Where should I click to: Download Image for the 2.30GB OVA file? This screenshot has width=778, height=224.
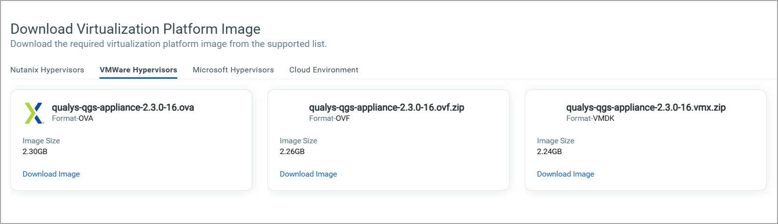point(51,174)
